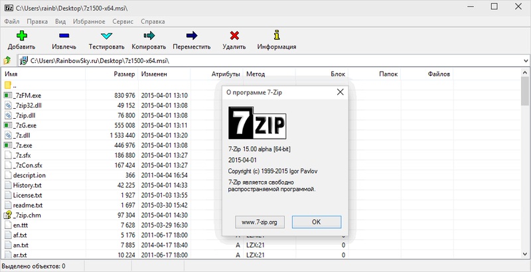Click the www.7-zip.org button

tap(260, 222)
